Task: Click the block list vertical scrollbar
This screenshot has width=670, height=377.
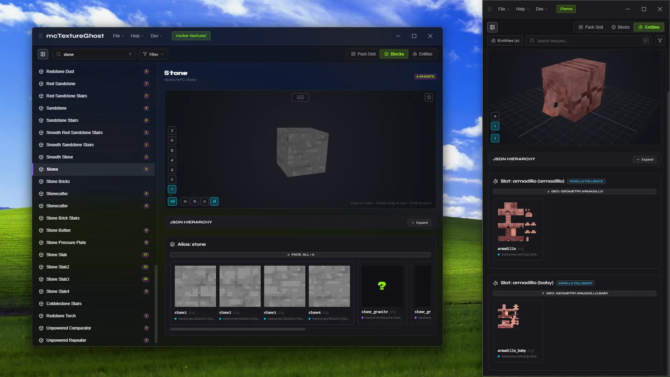Action: pos(156,304)
